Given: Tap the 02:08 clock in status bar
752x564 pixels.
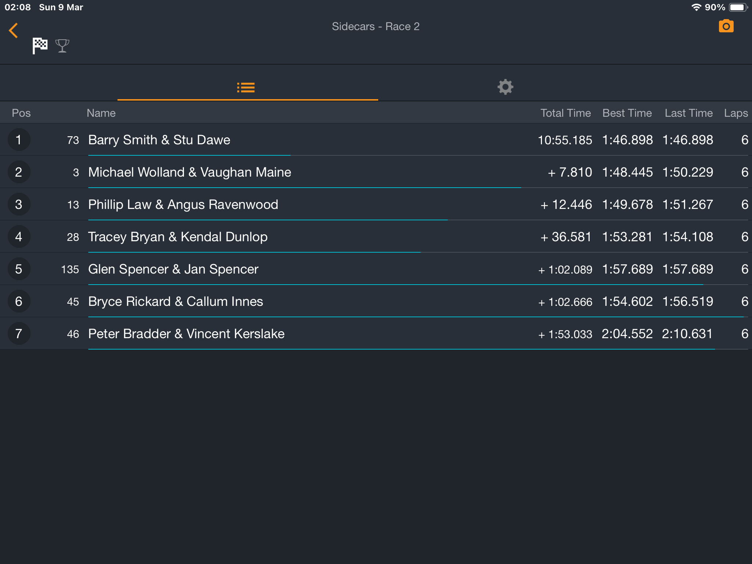Looking at the screenshot, I should tap(18, 7).
